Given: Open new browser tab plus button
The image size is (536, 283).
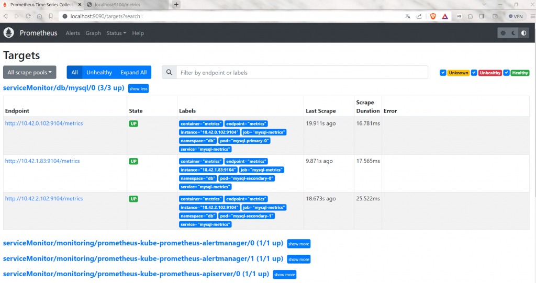Looking at the screenshot, I should coord(176,4).
